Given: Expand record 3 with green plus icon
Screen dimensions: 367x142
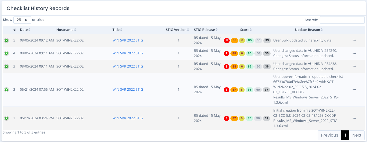Looking at the screenshot, I should click(x=6, y=66).
